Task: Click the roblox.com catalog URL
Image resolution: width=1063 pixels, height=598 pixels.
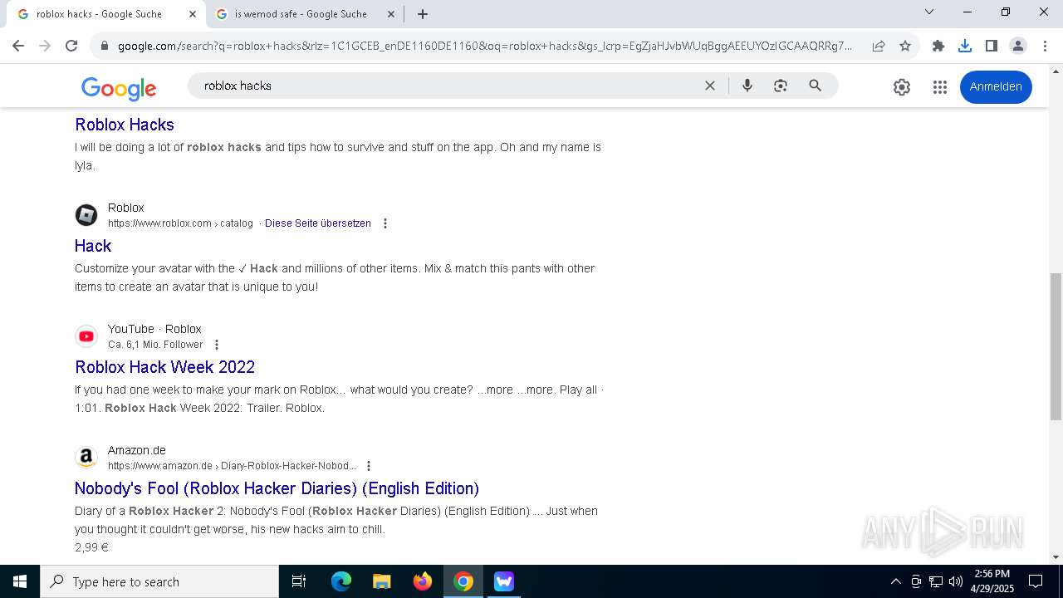Action: 180,223
